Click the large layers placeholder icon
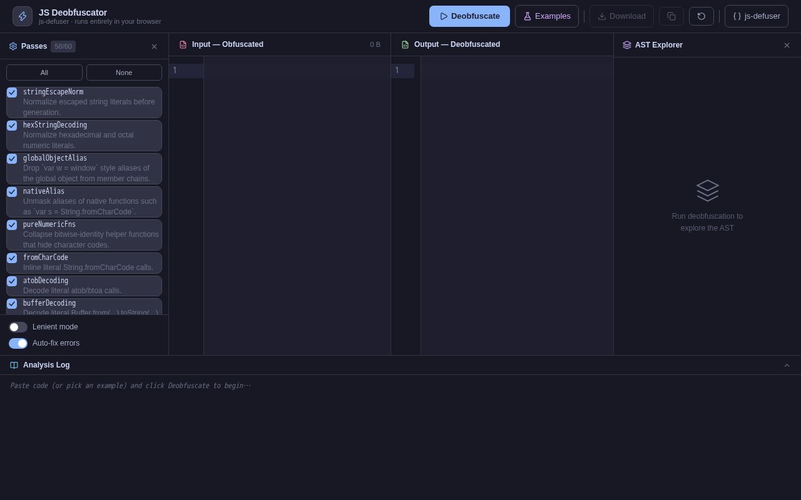 coord(708,191)
